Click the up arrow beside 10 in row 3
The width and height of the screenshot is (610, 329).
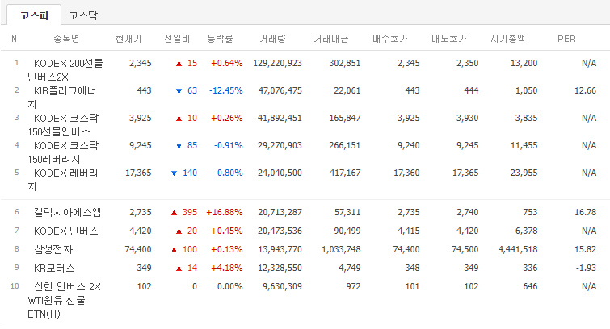[179, 118]
